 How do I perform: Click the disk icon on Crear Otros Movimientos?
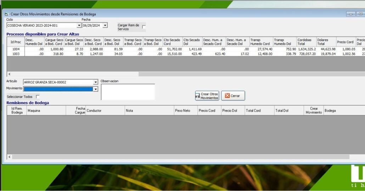pos(197,96)
